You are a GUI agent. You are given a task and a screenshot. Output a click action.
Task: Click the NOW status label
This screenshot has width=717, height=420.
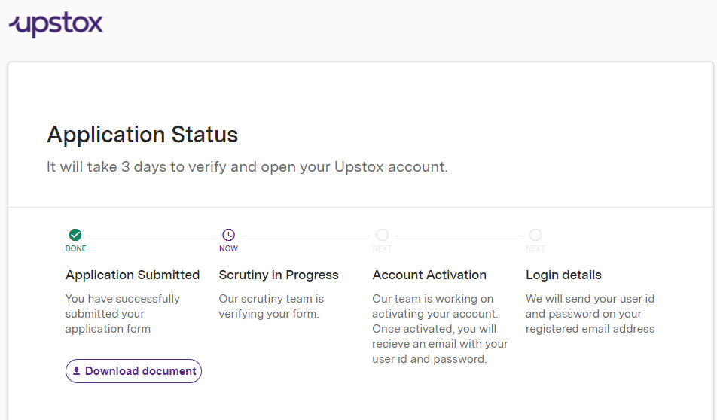pyautogui.click(x=228, y=248)
